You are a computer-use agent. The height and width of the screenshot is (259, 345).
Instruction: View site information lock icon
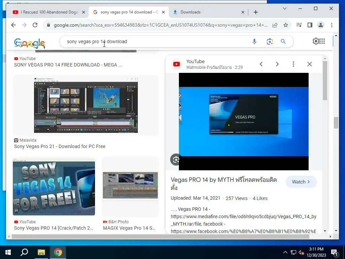pos(49,25)
